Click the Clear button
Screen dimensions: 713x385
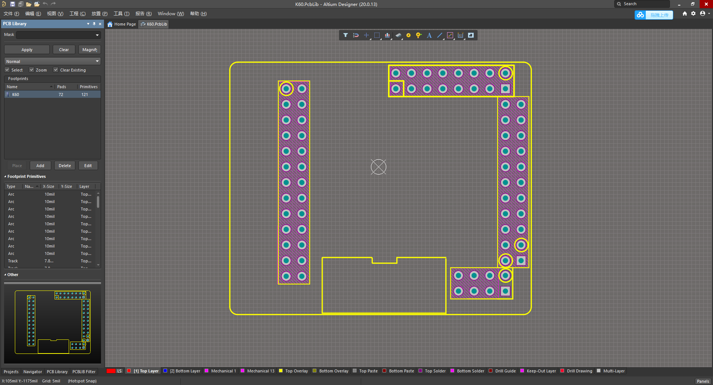coord(64,50)
